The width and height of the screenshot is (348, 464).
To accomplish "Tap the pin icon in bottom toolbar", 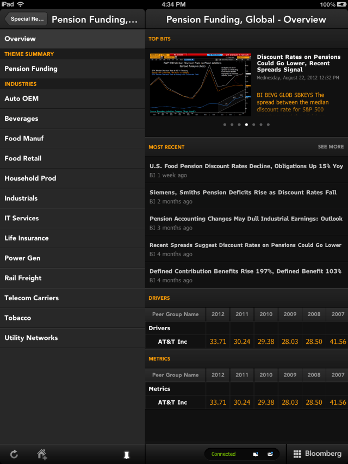I will point(126,455).
